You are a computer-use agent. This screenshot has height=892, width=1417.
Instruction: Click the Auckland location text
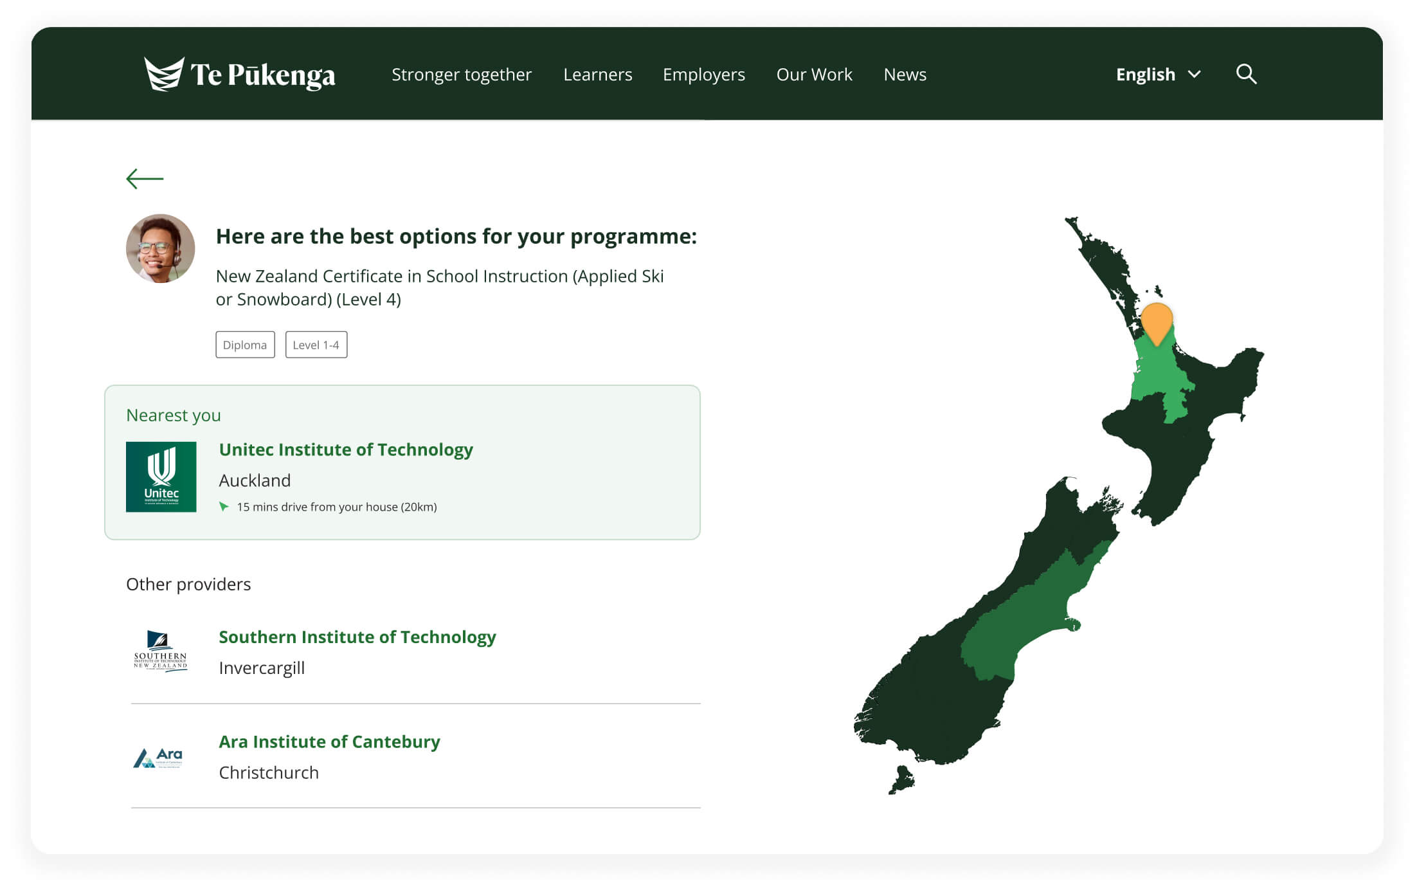pyautogui.click(x=255, y=480)
